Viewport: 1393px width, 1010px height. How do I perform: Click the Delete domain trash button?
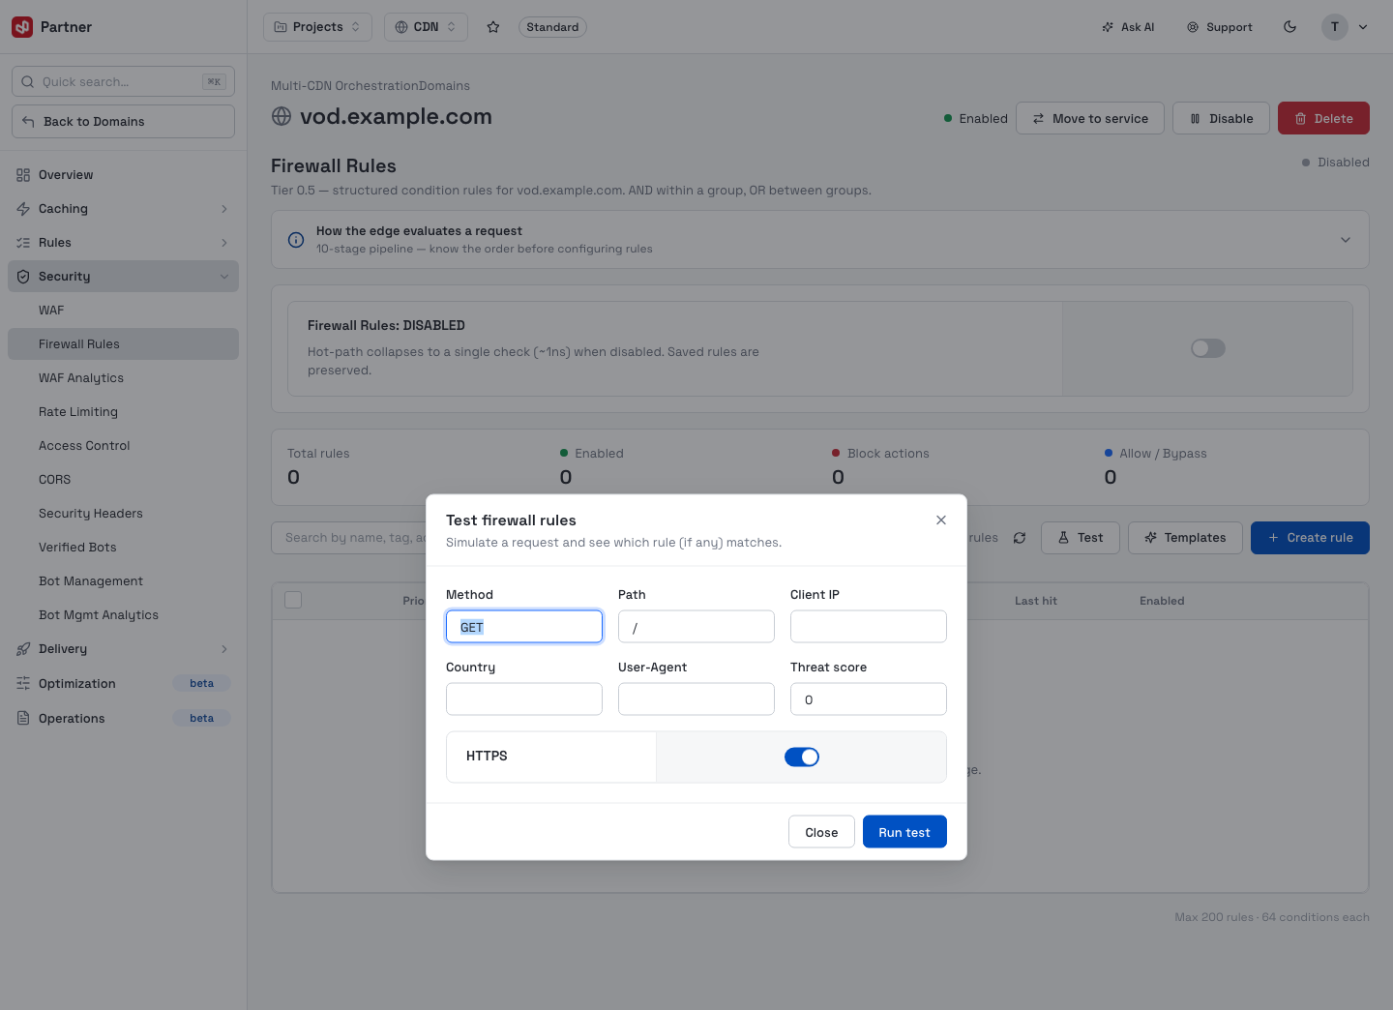pyautogui.click(x=1323, y=118)
